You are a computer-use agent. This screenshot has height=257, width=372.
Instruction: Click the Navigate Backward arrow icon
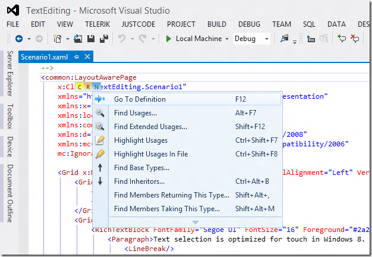click(18, 39)
